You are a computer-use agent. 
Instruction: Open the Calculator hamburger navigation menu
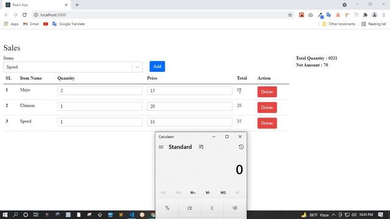tap(161, 147)
